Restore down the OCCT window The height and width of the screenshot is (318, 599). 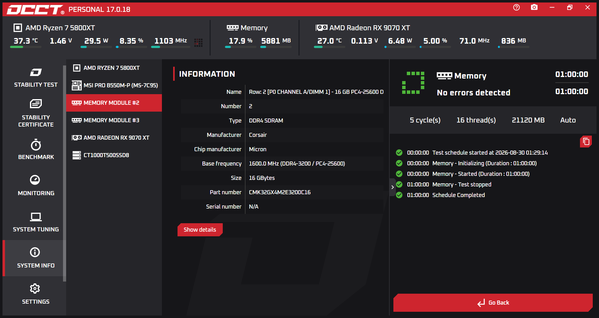[x=570, y=7]
